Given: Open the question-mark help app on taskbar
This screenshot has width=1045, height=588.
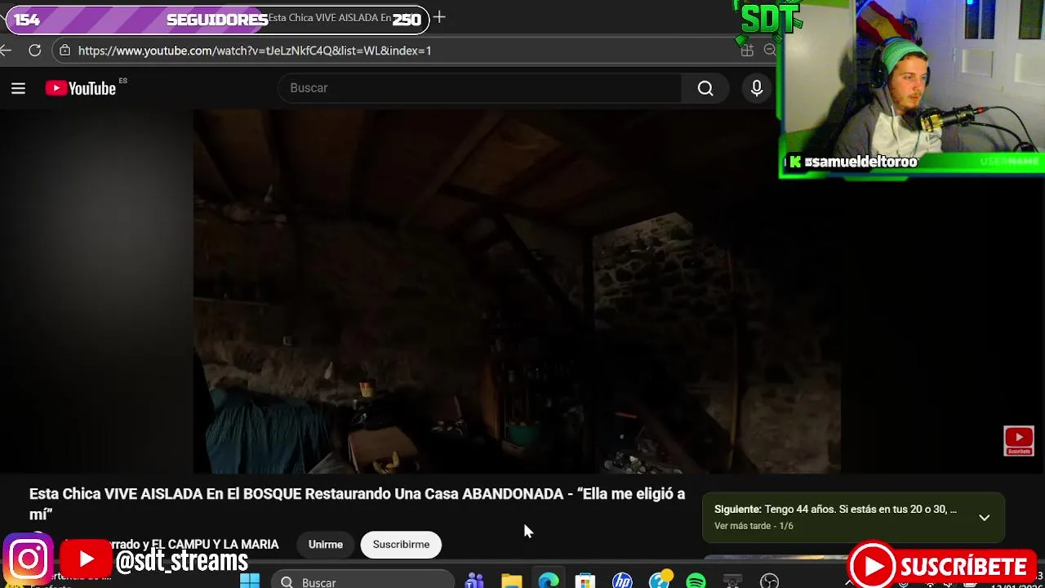Looking at the screenshot, I should (x=660, y=581).
